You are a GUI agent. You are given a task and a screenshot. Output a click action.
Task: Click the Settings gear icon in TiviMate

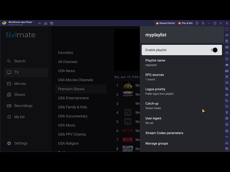coord(9,143)
